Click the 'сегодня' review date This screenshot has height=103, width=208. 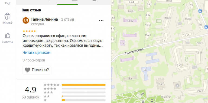(x=38, y=24)
